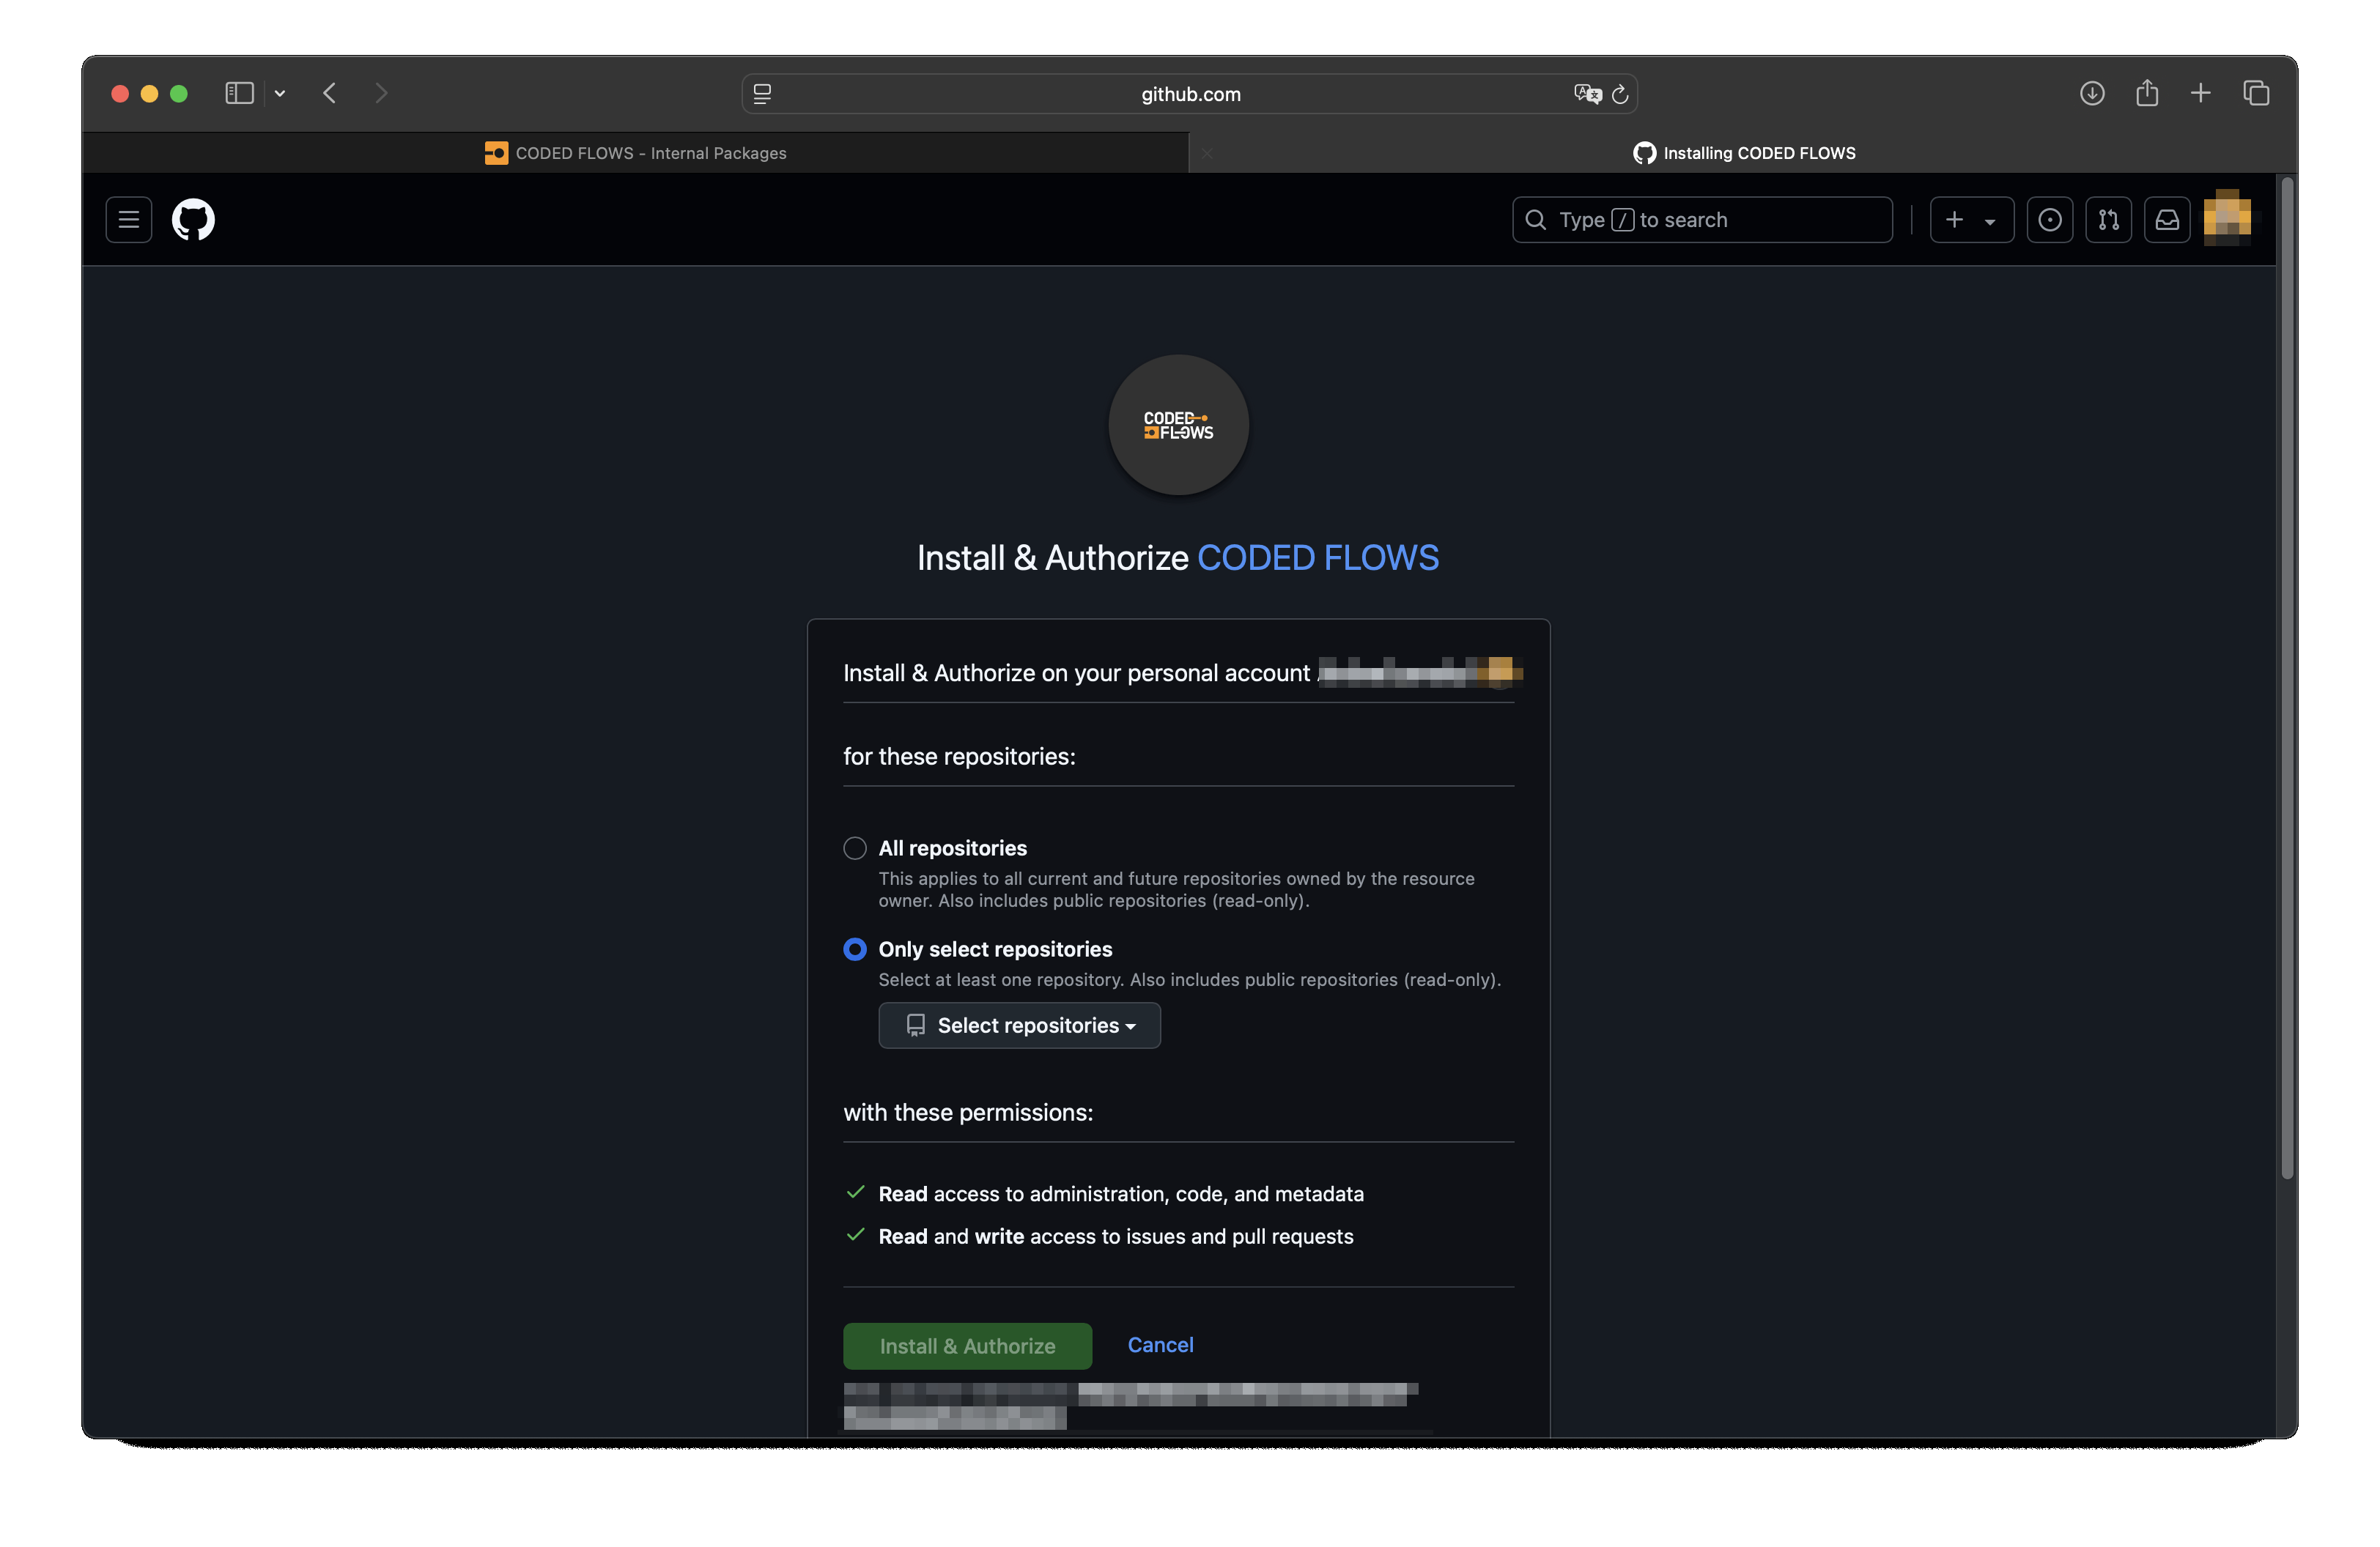Open GitHub hamburger navigation menu
Viewport: 2380px width, 1547px height.
(x=129, y=220)
